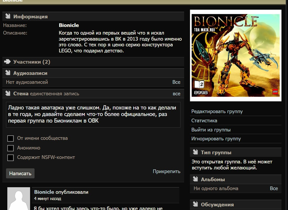Tick the Анонимно checkbox
The image size is (288, 210).
coord(10,148)
